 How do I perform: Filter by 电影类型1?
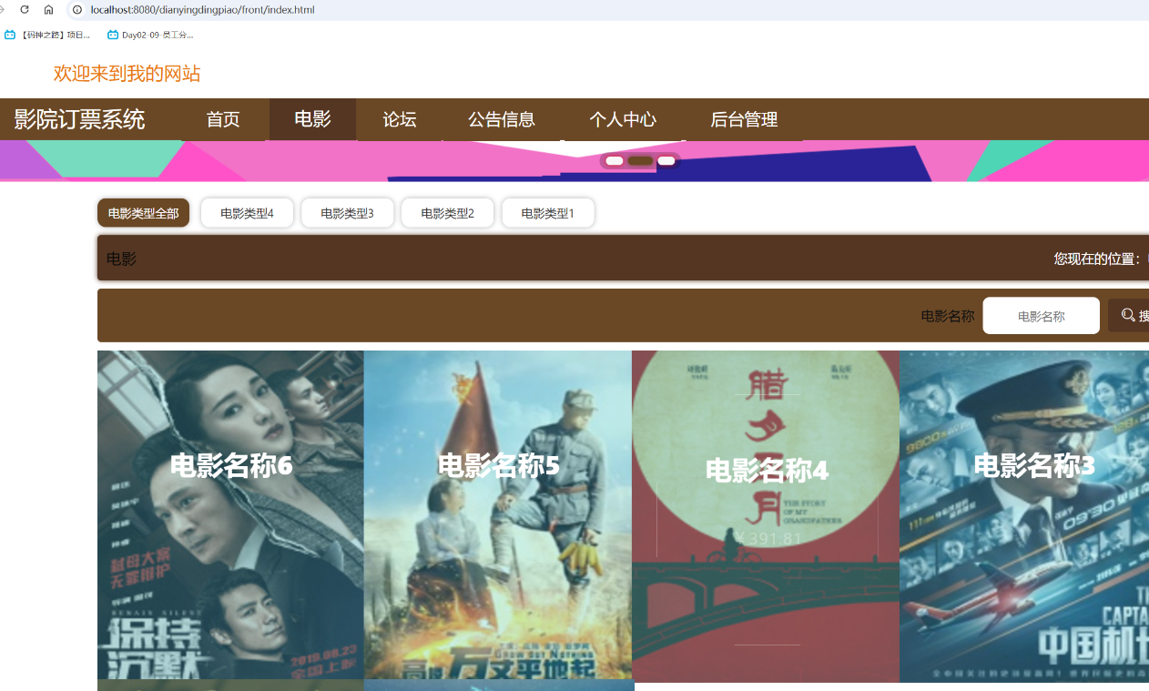coord(547,213)
